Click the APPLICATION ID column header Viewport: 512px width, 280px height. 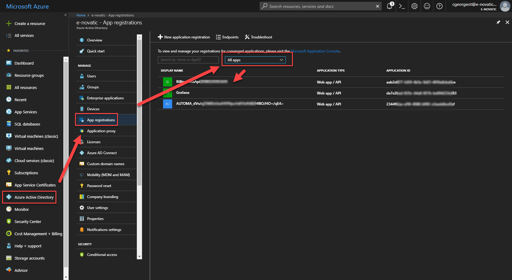pyautogui.click(x=398, y=71)
